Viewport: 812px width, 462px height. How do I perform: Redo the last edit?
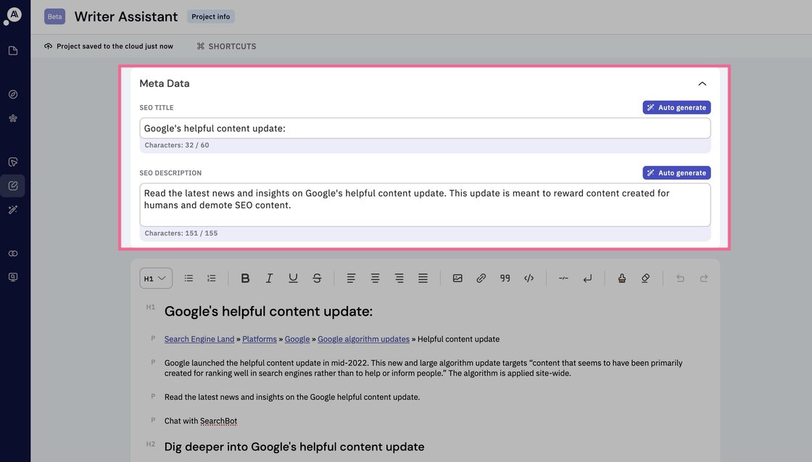tap(704, 278)
